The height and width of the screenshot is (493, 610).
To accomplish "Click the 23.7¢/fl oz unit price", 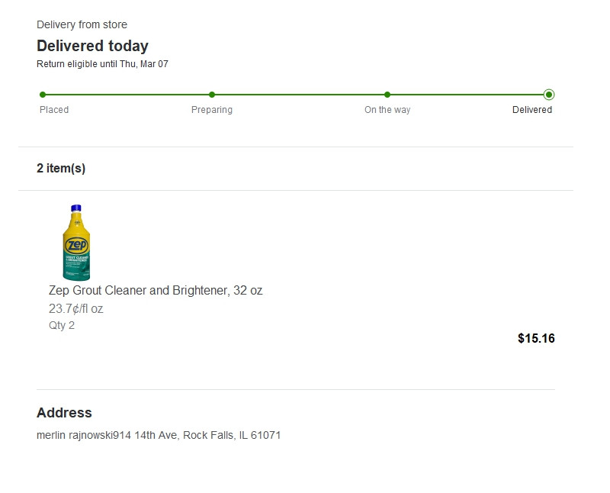I will pos(75,309).
